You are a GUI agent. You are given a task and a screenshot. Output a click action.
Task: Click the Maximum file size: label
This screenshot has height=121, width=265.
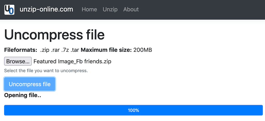pos(106,50)
